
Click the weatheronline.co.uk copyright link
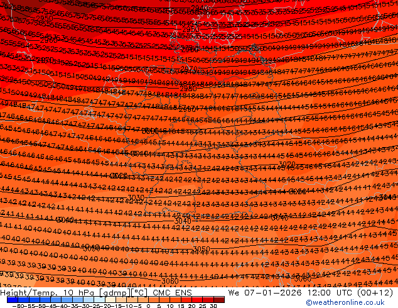click(x=345, y=302)
